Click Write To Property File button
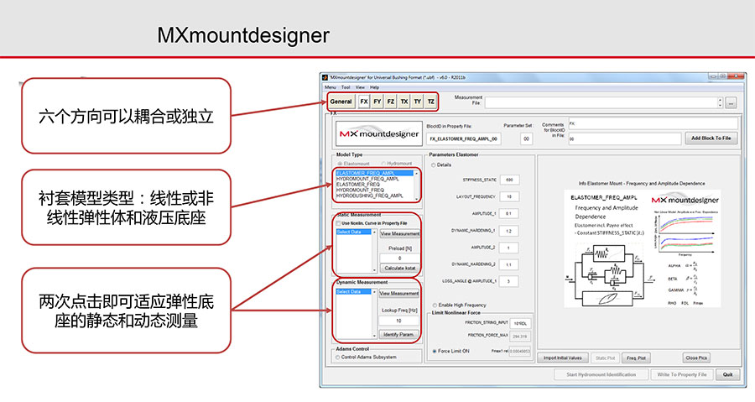Image resolution: width=755 pixels, height=402 pixels. coord(681,374)
